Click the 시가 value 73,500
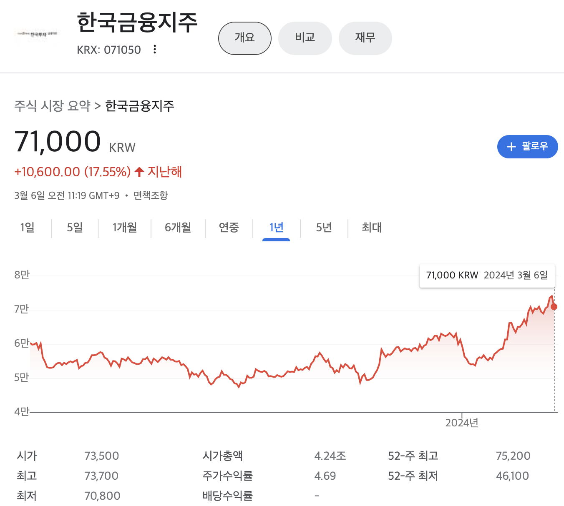 tap(102, 456)
